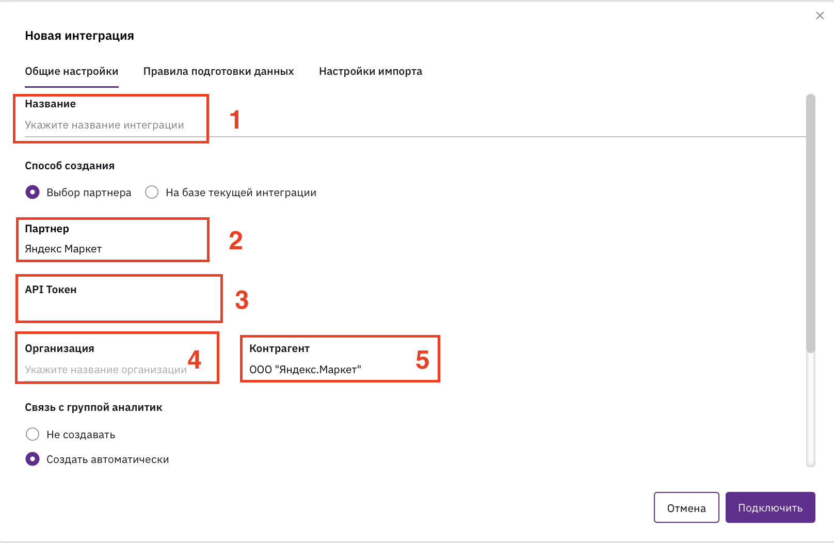
Task: Open the Правила подготовки данных tab
Action: pos(219,71)
